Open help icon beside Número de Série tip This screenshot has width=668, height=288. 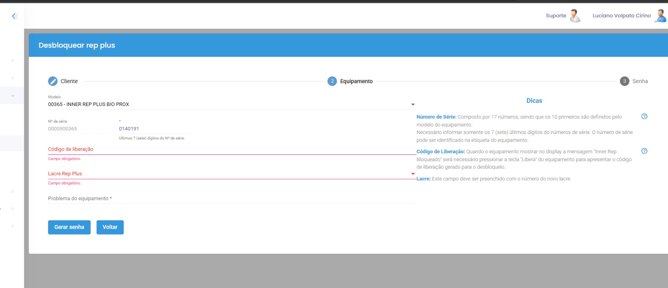tap(644, 116)
